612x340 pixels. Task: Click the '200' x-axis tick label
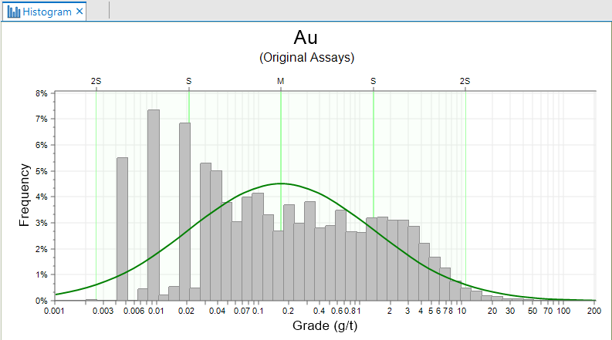click(x=594, y=311)
